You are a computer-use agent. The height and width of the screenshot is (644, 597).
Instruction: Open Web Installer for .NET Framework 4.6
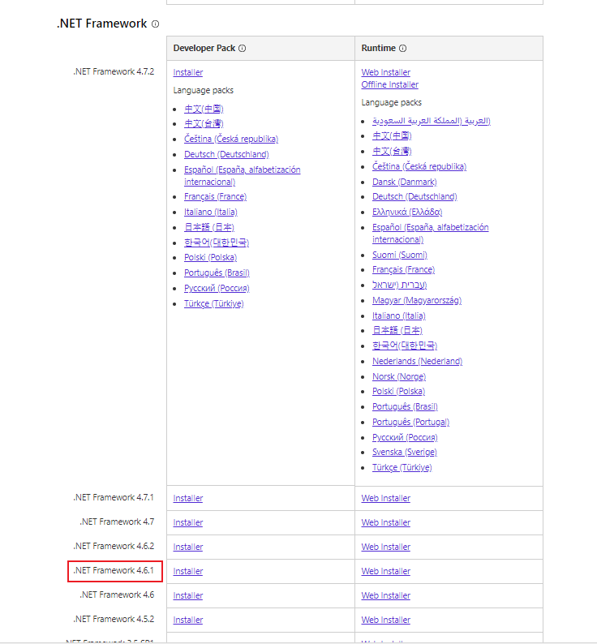click(x=386, y=595)
